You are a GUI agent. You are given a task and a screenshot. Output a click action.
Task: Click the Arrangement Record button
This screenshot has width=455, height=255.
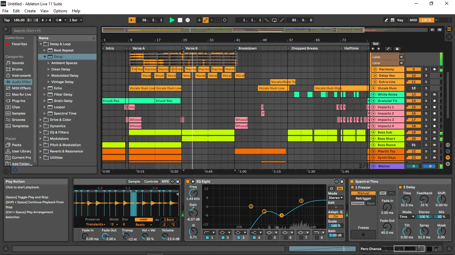188,20
